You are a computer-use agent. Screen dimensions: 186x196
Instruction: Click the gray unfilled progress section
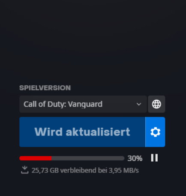click(x=88, y=158)
